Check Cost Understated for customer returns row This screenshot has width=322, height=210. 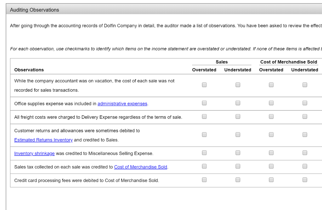(305, 135)
